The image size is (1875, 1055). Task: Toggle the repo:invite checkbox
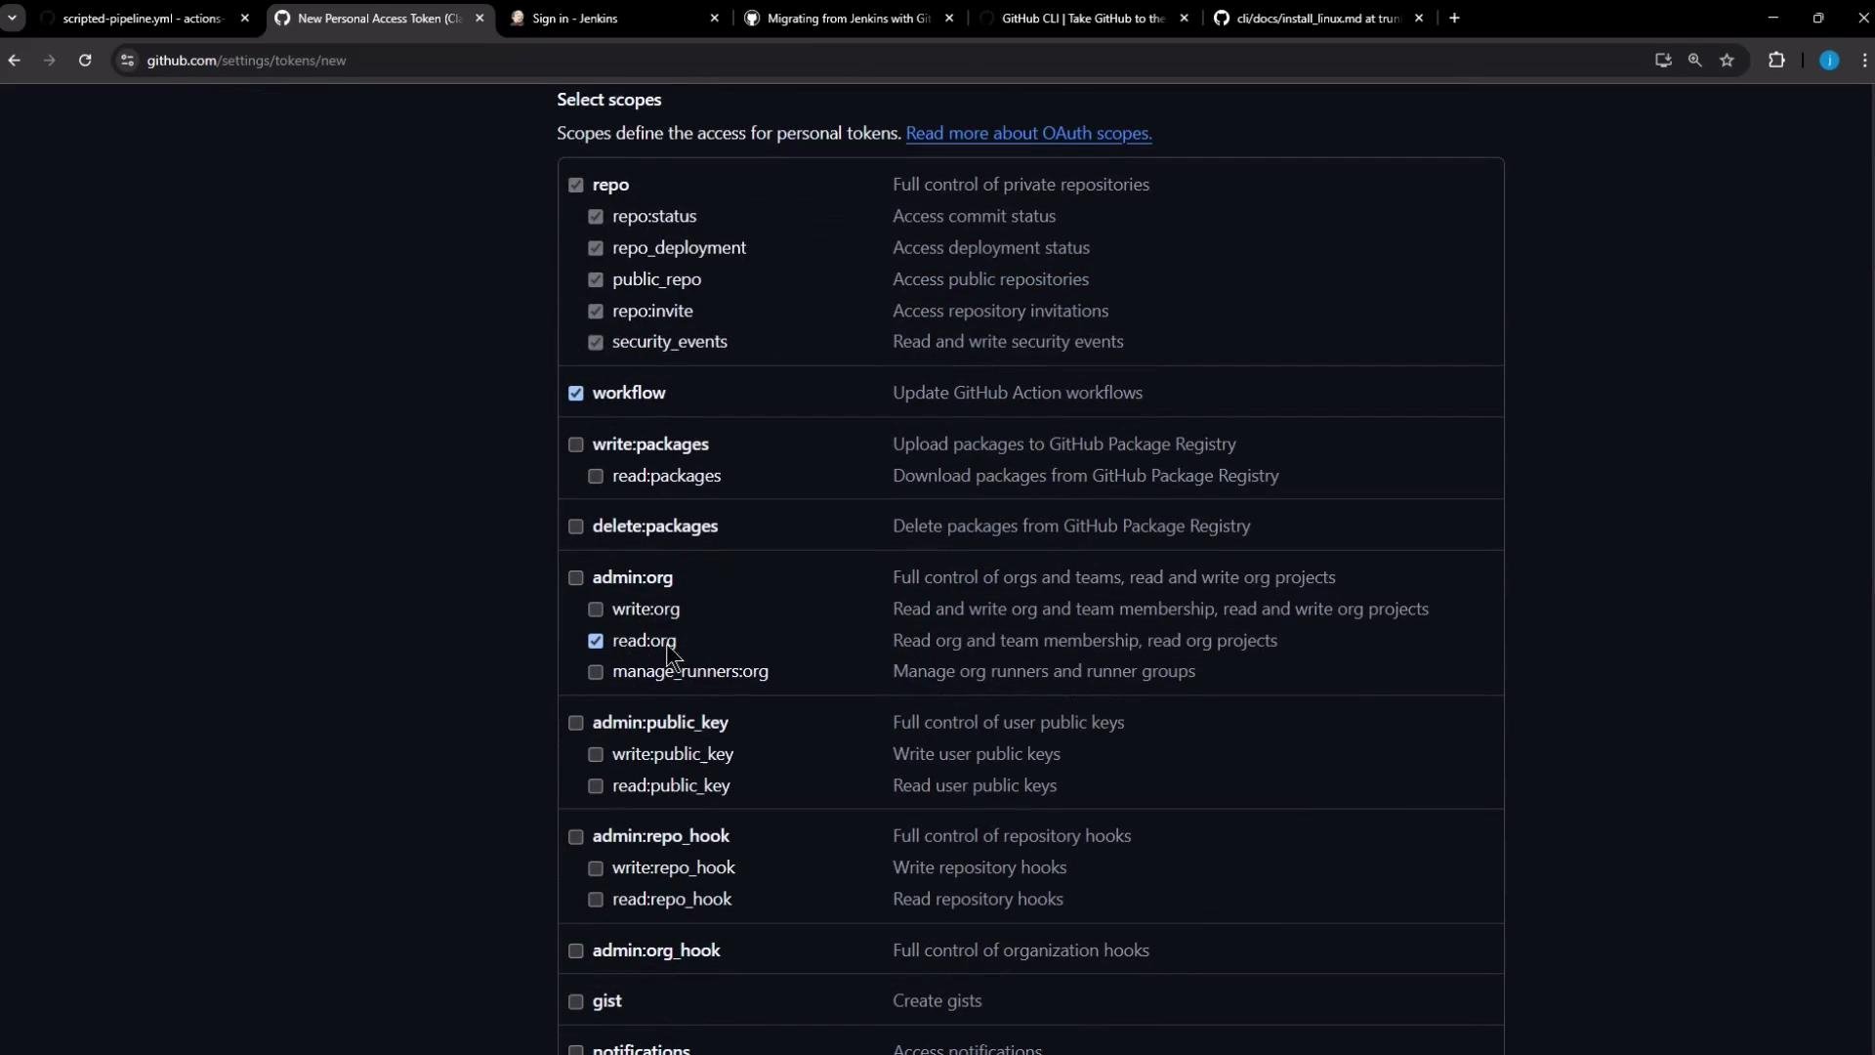click(596, 312)
